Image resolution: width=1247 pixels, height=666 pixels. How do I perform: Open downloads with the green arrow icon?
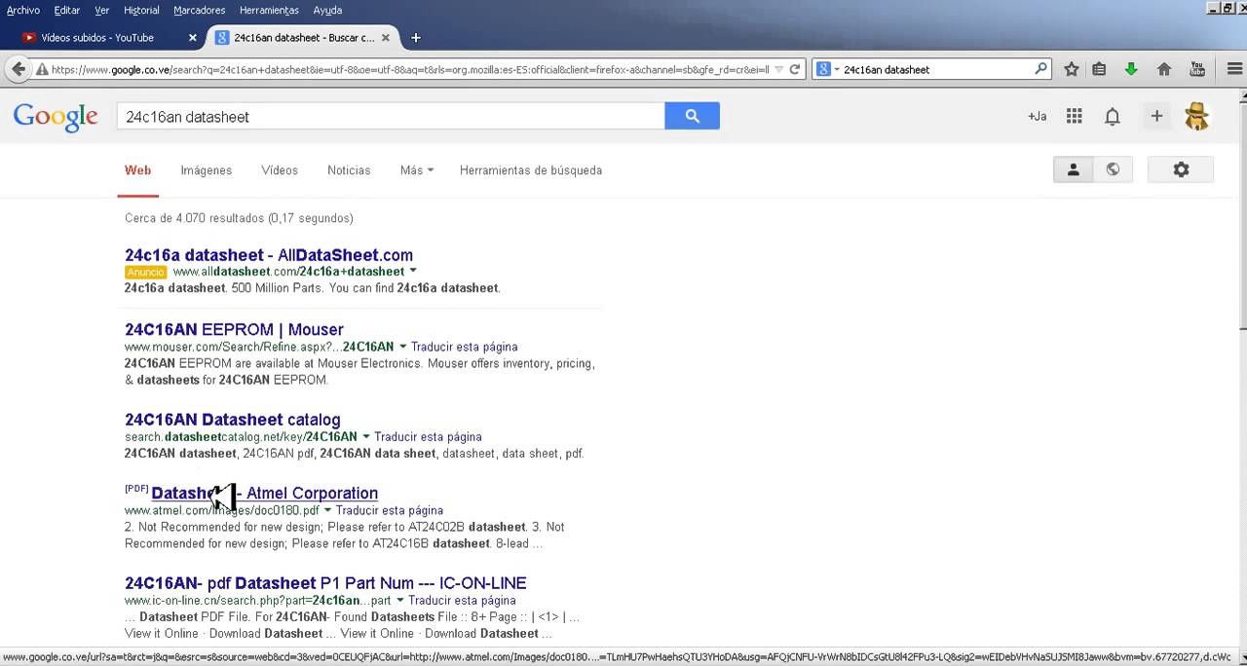pos(1131,69)
